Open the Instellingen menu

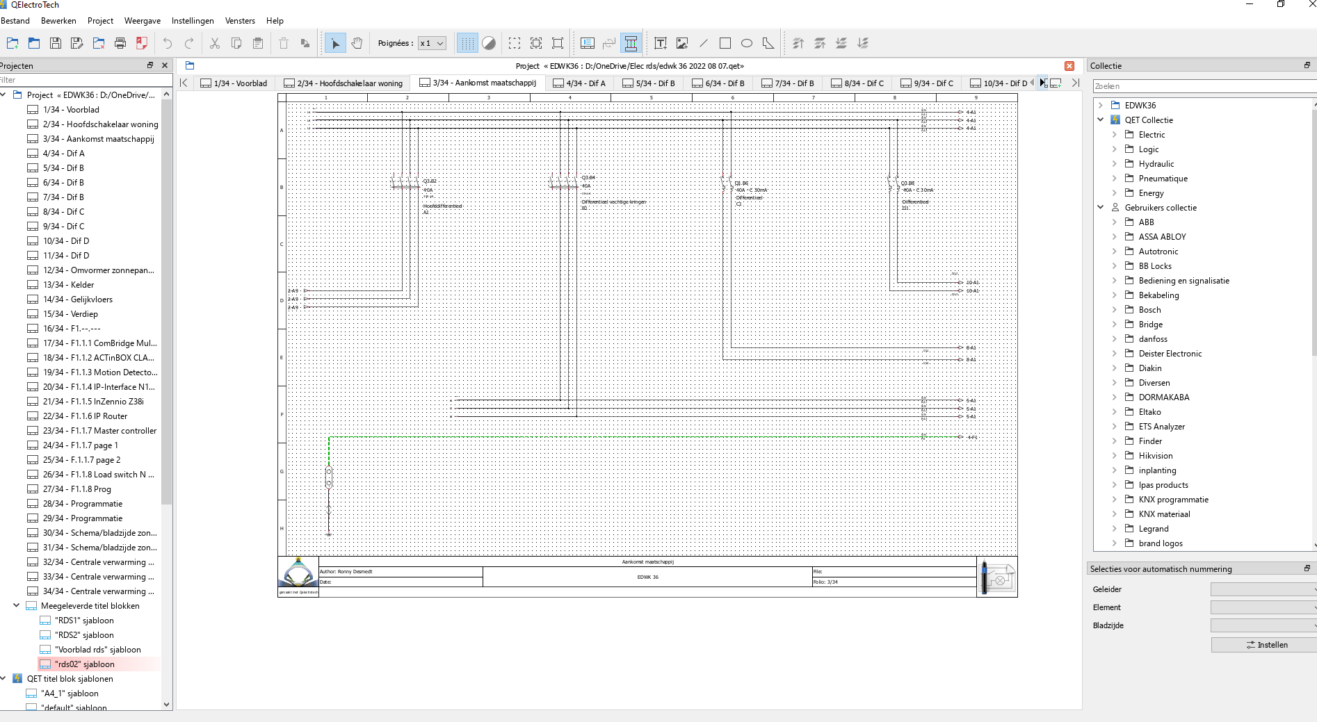tap(193, 21)
